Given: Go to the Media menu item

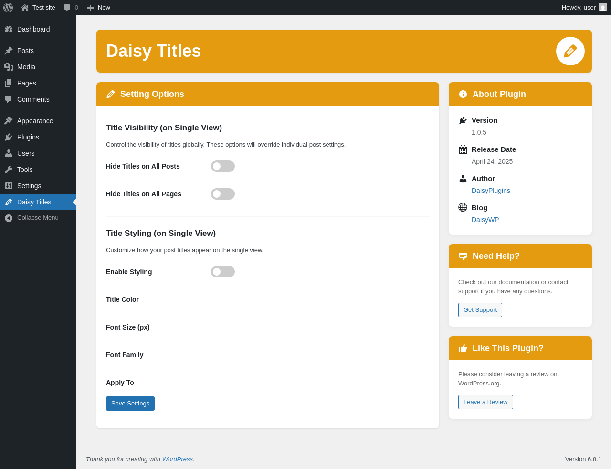Looking at the screenshot, I should click(x=26, y=67).
